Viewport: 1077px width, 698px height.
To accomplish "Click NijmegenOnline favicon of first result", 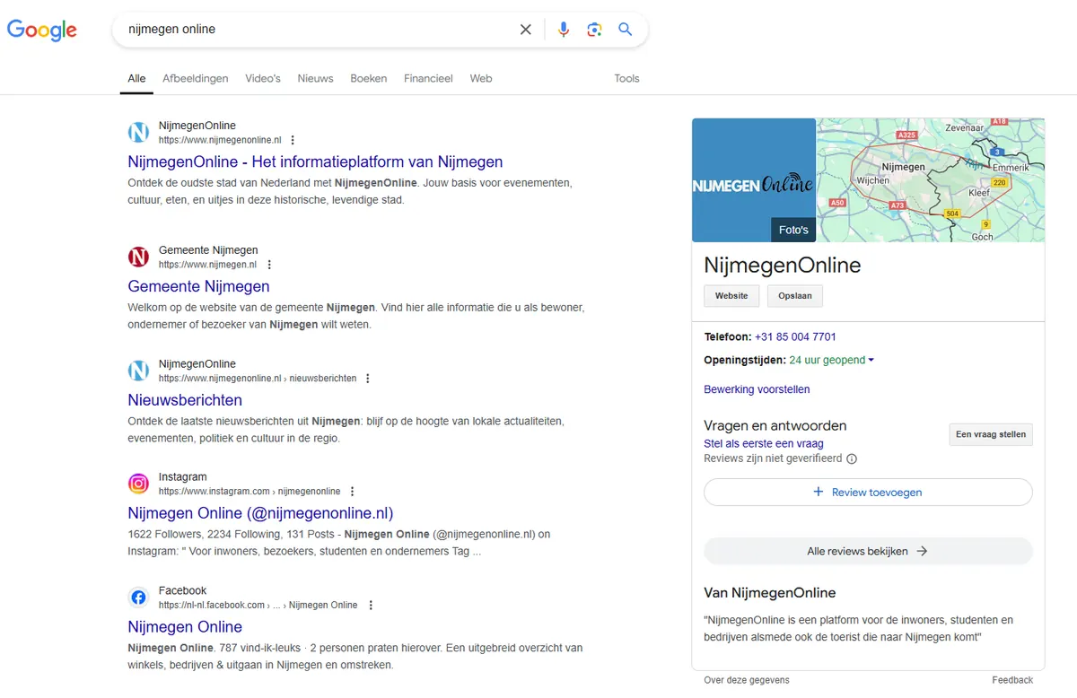I will (138, 133).
